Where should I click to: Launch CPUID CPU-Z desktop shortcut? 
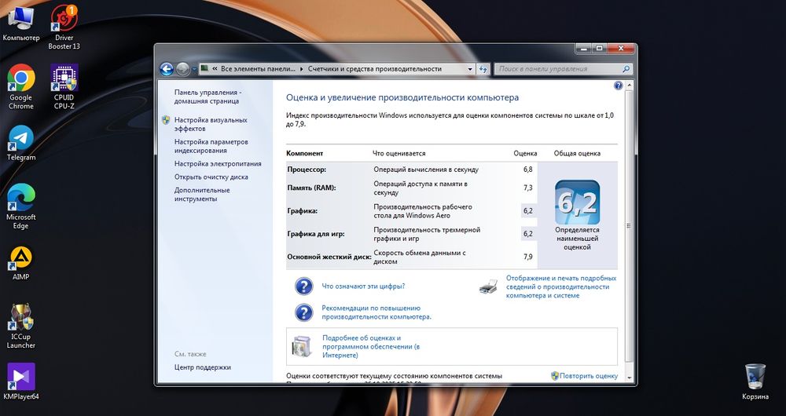click(64, 86)
